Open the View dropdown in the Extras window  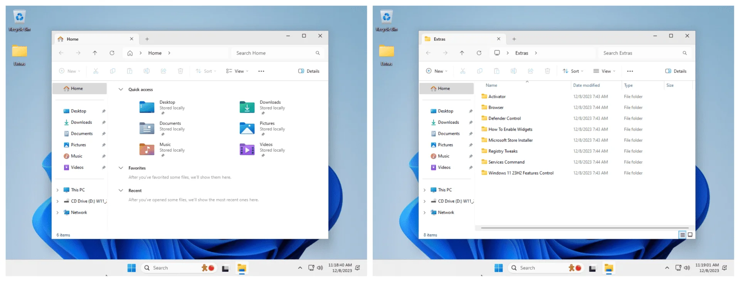pyautogui.click(x=604, y=71)
